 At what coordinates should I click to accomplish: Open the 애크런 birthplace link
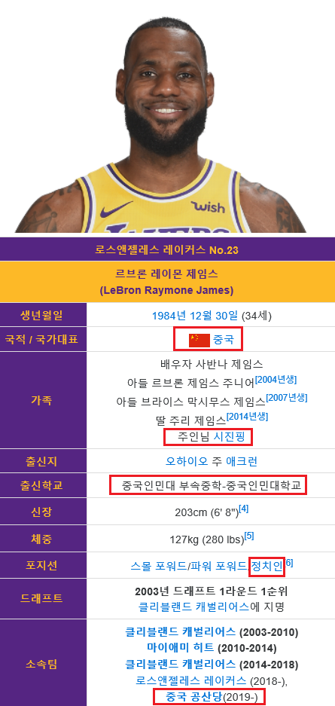click(242, 462)
